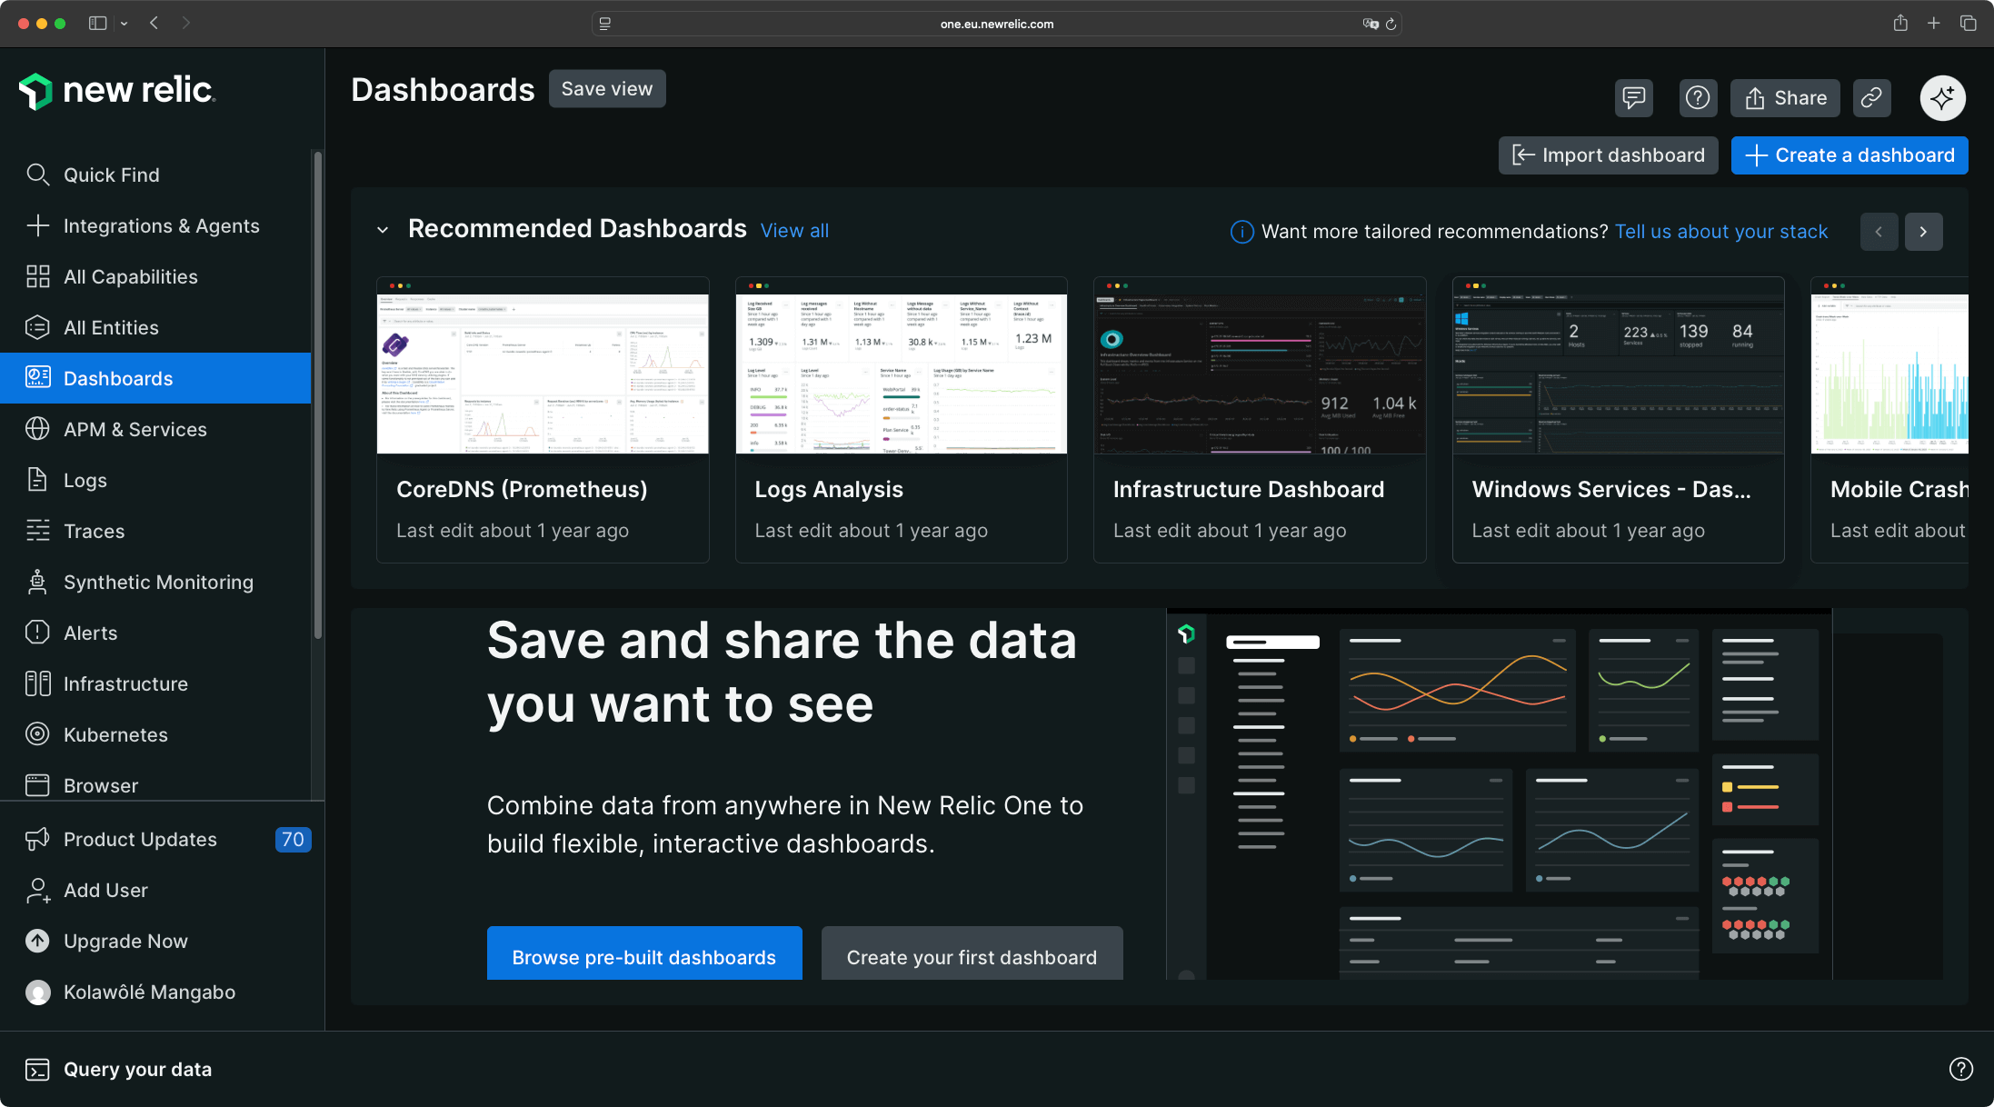1994x1107 pixels.
Task: Click Import dashboard
Action: (x=1608, y=155)
